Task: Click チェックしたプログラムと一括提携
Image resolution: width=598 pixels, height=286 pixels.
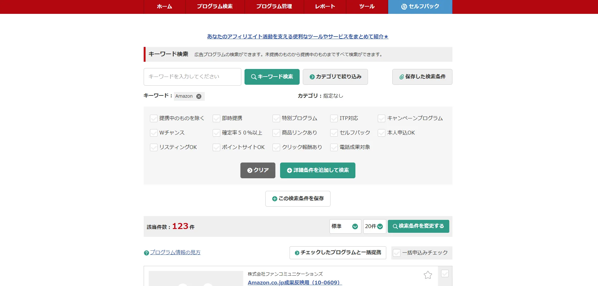Action: pyautogui.click(x=338, y=253)
